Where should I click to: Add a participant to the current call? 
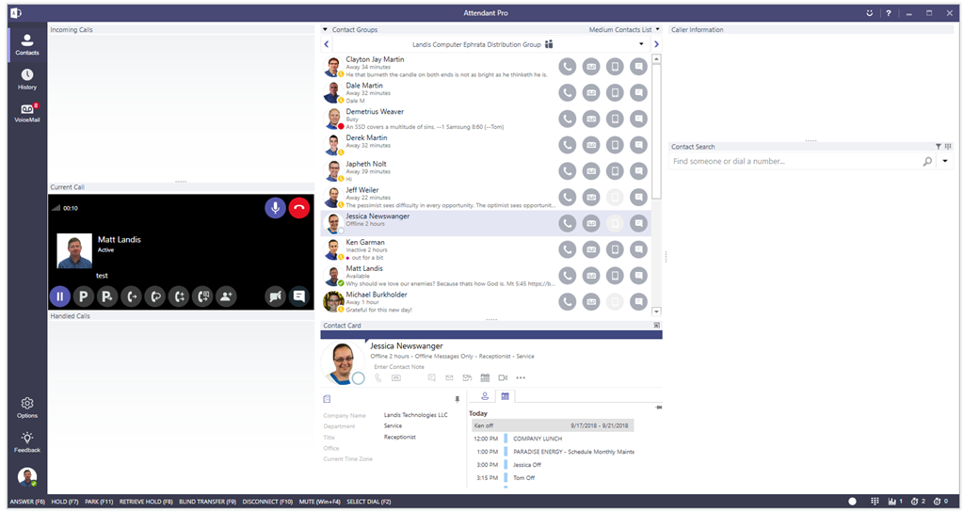pos(226,296)
